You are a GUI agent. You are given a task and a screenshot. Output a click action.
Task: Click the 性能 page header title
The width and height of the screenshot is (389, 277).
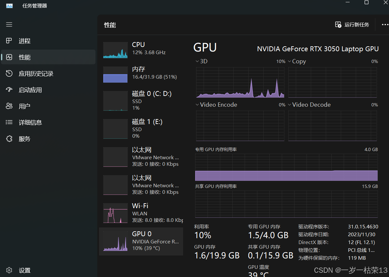pyautogui.click(x=110, y=25)
